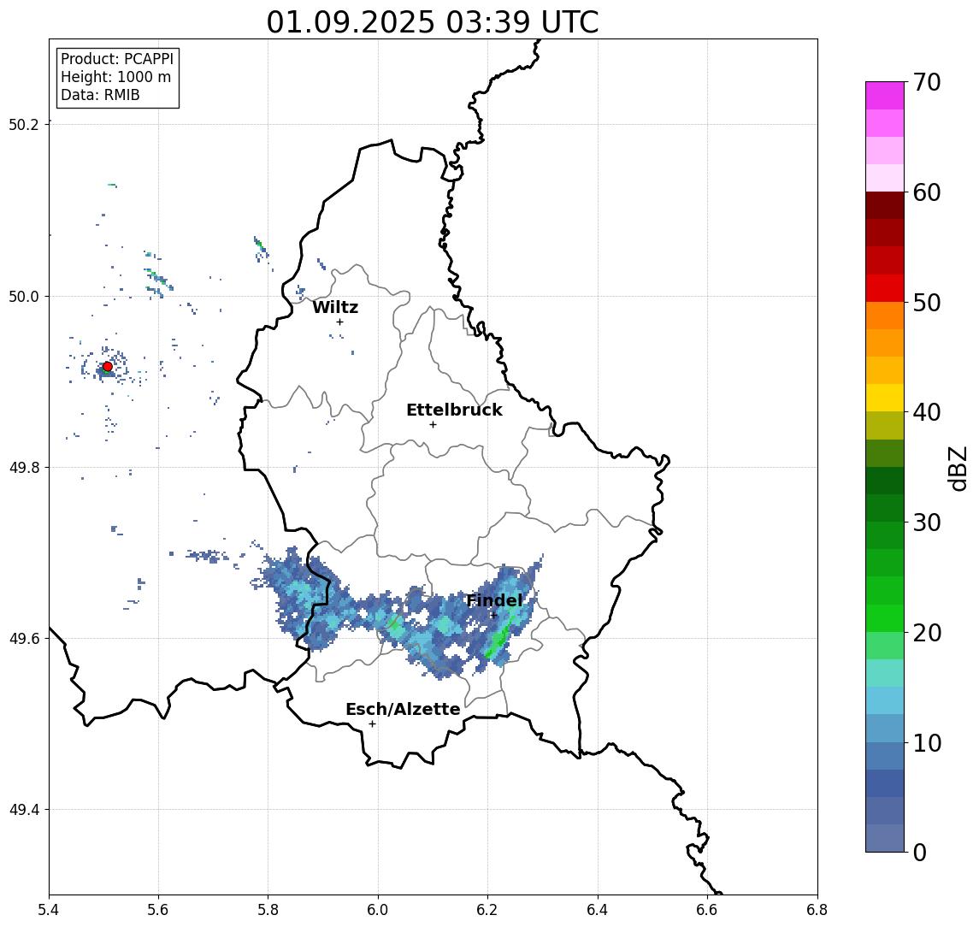Click the 49.4 latitude axis label
This screenshot has width=979, height=927.
tap(24, 810)
